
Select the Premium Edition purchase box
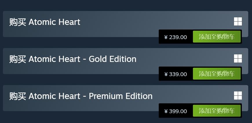tap(87, 105)
